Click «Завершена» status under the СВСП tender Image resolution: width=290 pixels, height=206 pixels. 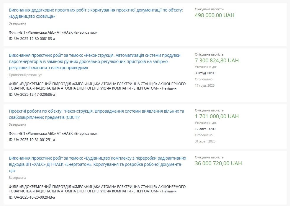click(17, 125)
